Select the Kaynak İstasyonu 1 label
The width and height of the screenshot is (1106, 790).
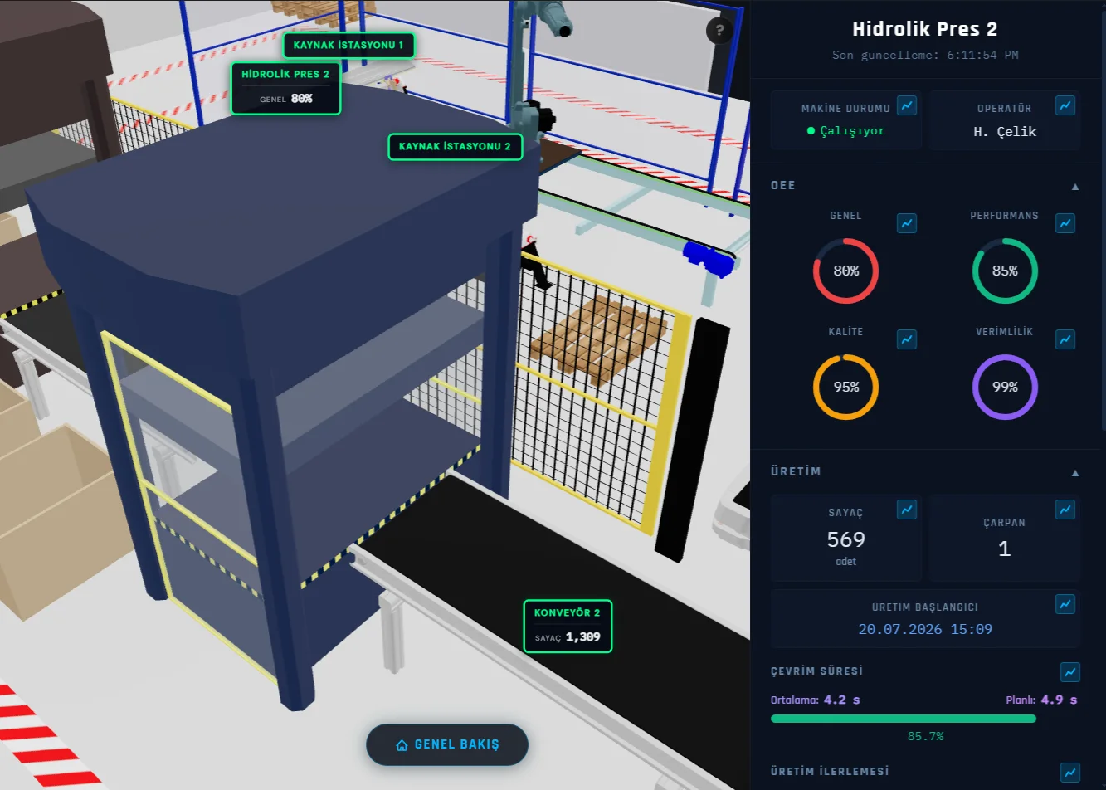pyautogui.click(x=348, y=45)
